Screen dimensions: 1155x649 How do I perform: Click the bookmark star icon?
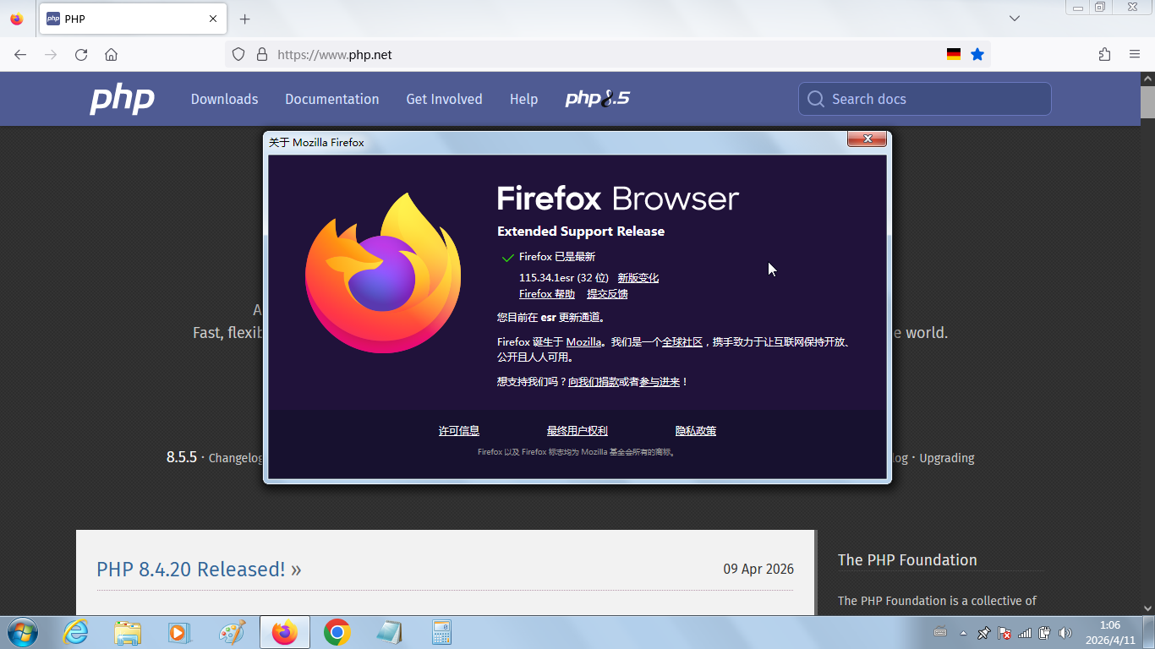(x=977, y=55)
